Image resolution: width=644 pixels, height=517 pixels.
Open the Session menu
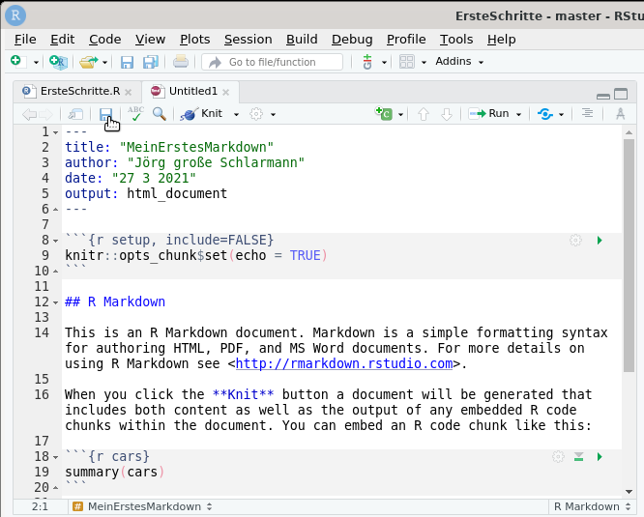(x=249, y=40)
